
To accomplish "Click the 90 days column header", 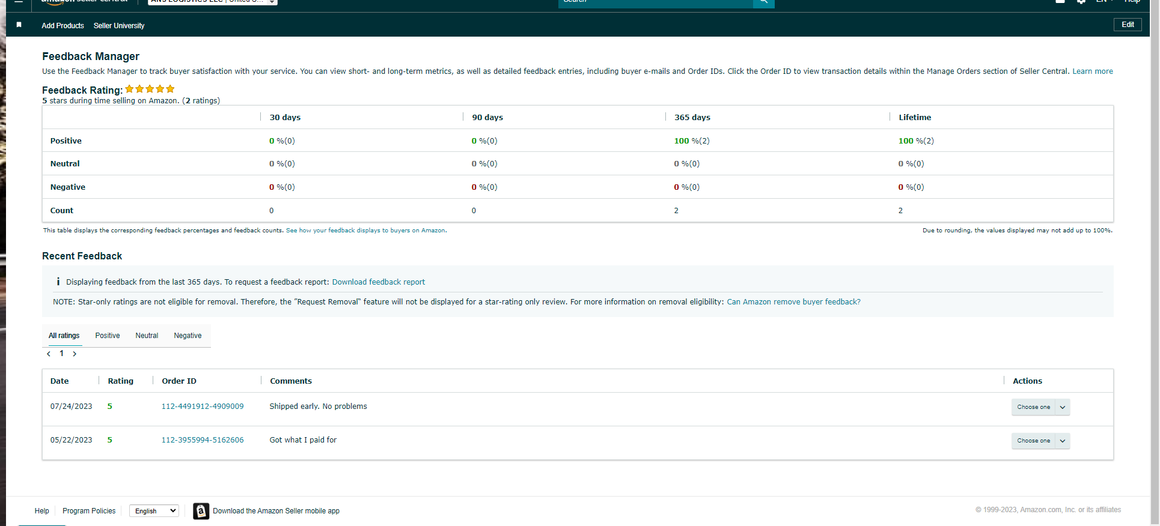I will (x=487, y=118).
